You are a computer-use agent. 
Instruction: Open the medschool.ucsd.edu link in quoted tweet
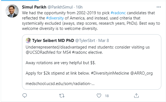point(60,84)
